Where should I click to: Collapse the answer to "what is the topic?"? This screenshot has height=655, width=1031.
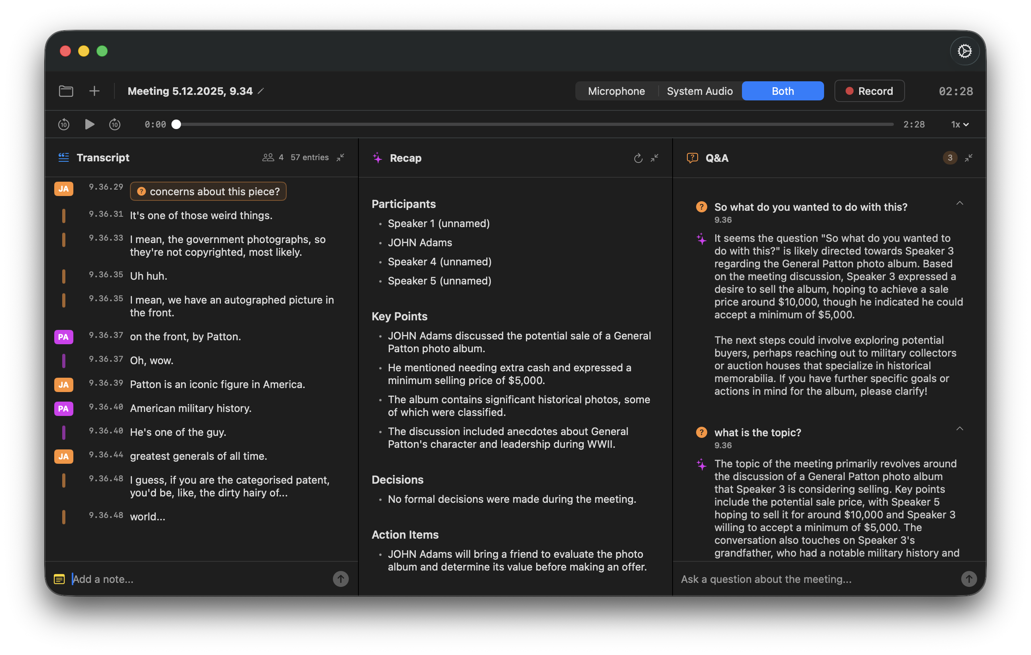960,428
